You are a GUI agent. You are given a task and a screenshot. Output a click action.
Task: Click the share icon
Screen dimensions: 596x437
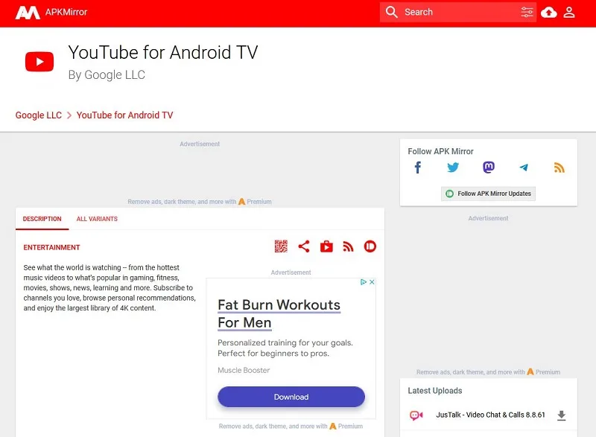tap(304, 246)
